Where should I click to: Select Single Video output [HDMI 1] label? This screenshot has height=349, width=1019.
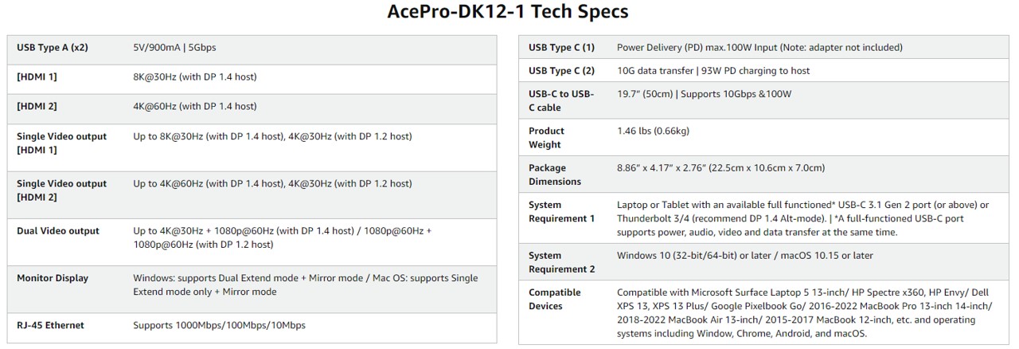[x=61, y=143]
